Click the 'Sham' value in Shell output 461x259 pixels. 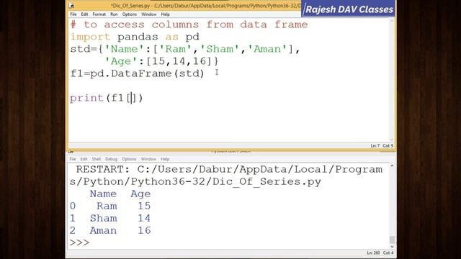(x=104, y=218)
